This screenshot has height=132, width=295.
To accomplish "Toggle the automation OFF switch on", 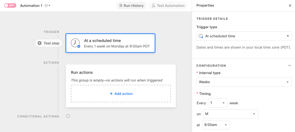I will point(10,5).
